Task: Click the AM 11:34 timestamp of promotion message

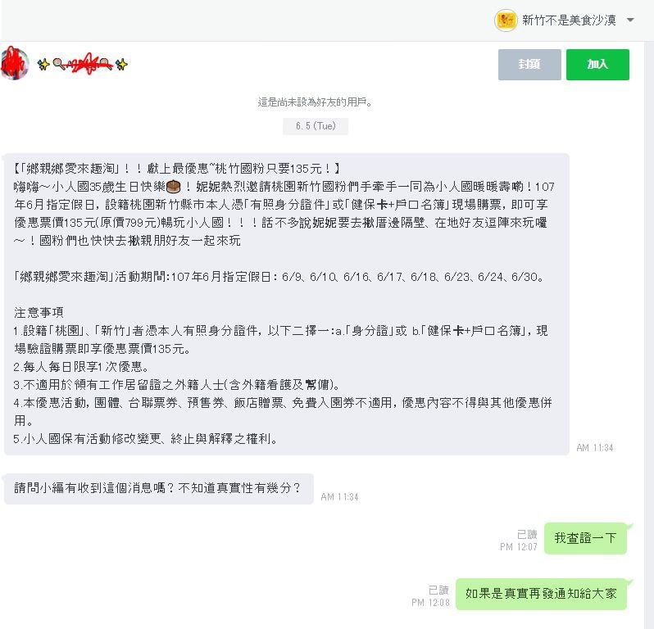Action: click(x=595, y=448)
